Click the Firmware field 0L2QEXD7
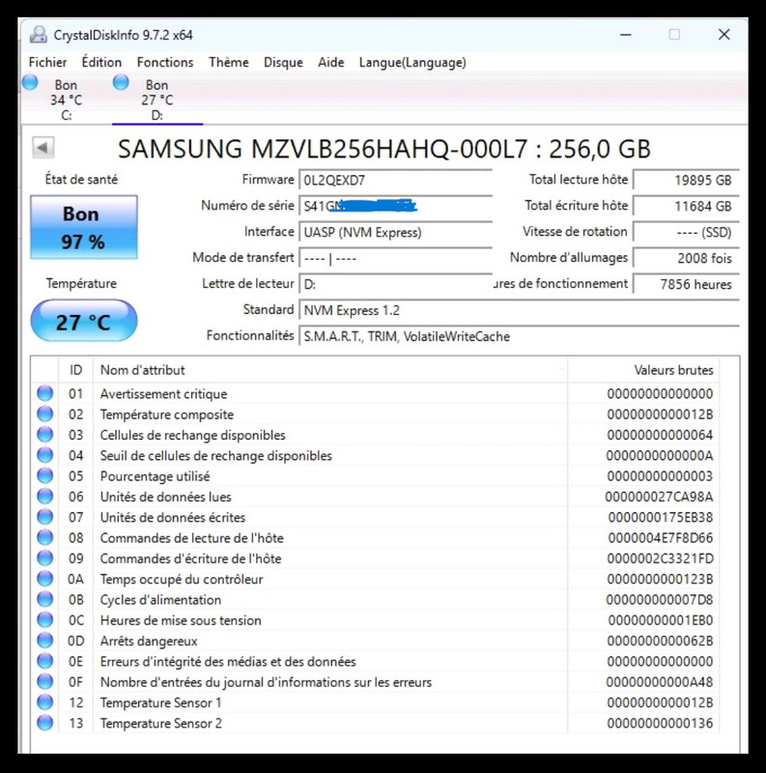 pyautogui.click(x=395, y=181)
